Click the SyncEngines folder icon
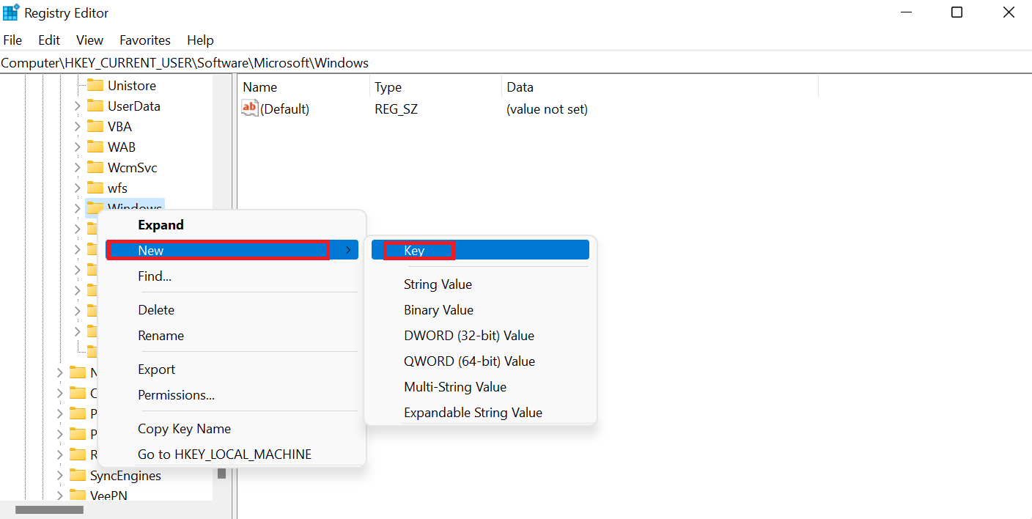Screen dimensions: 1032x519 [x=78, y=475]
